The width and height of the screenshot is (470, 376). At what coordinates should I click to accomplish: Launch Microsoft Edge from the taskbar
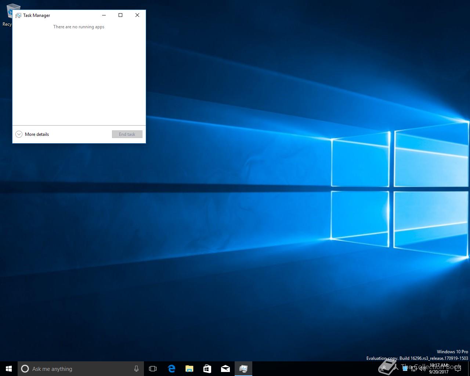point(171,369)
